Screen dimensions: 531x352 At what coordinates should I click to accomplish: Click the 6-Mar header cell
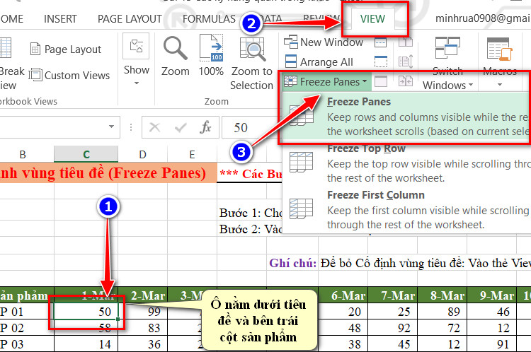point(343,295)
